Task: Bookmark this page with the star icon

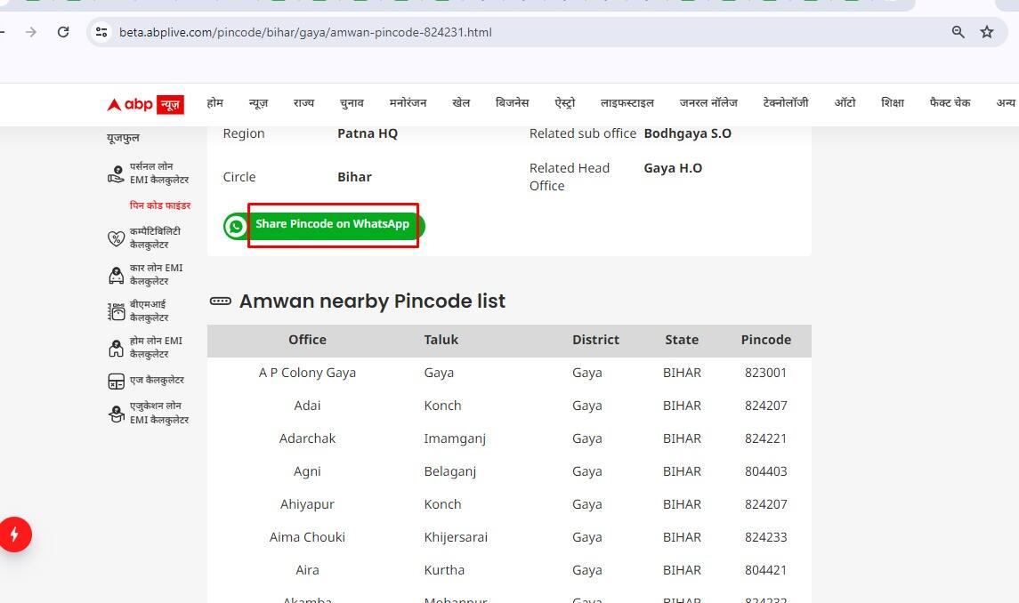Action: pos(986,32)
